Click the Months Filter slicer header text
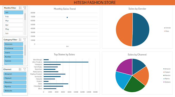 [10, 8]
